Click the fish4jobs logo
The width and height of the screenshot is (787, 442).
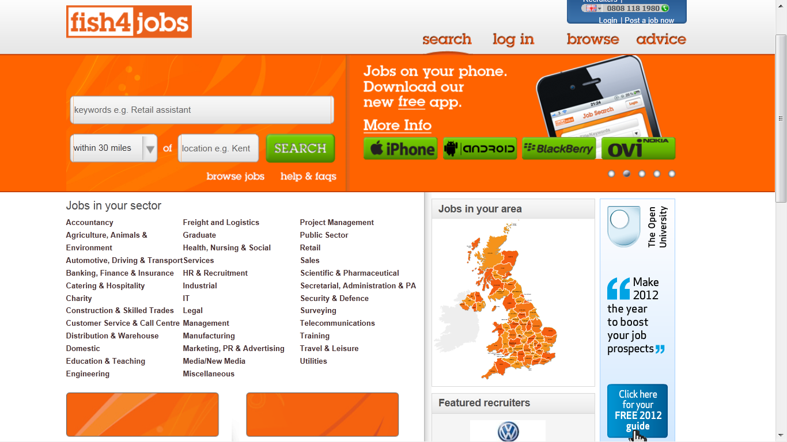(129, 22)
